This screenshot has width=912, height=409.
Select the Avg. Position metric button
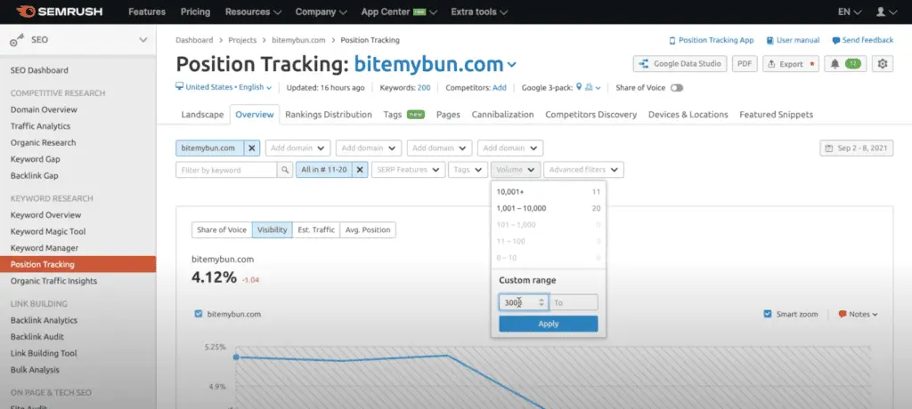point(368,229)
